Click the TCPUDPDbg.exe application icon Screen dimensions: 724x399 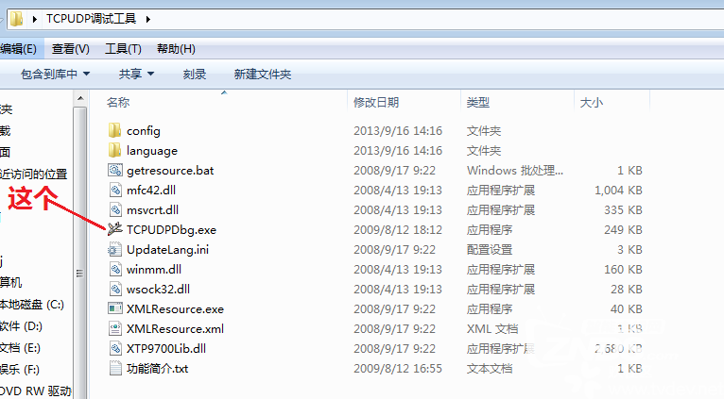[115, 229]
